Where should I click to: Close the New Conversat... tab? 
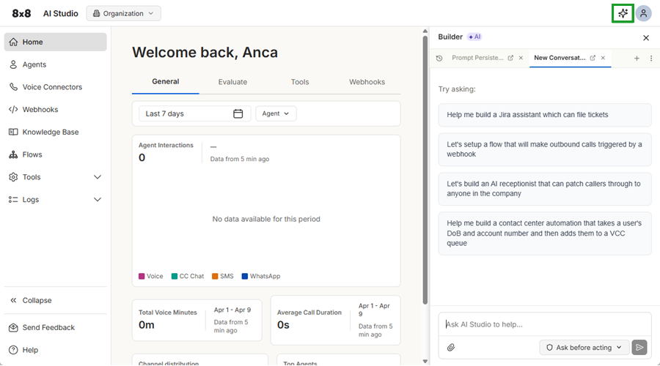pos(603,58)
